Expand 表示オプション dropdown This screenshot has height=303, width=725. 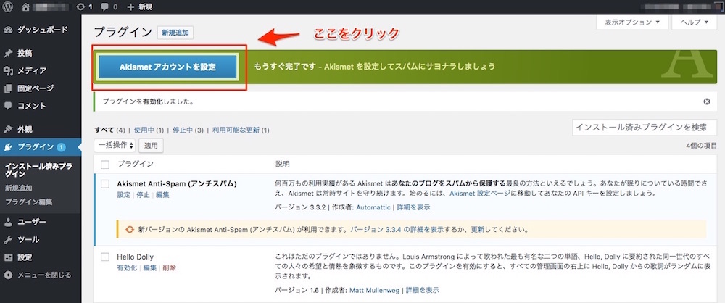pos(631,22)
